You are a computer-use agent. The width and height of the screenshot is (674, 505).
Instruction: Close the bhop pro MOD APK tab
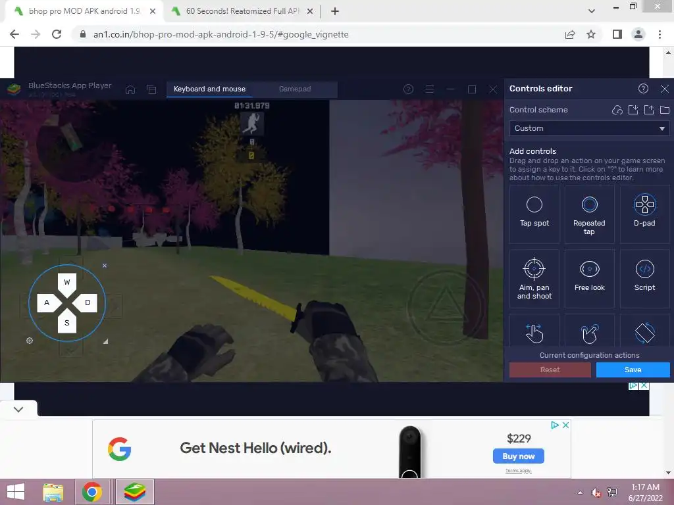(153, 11)
